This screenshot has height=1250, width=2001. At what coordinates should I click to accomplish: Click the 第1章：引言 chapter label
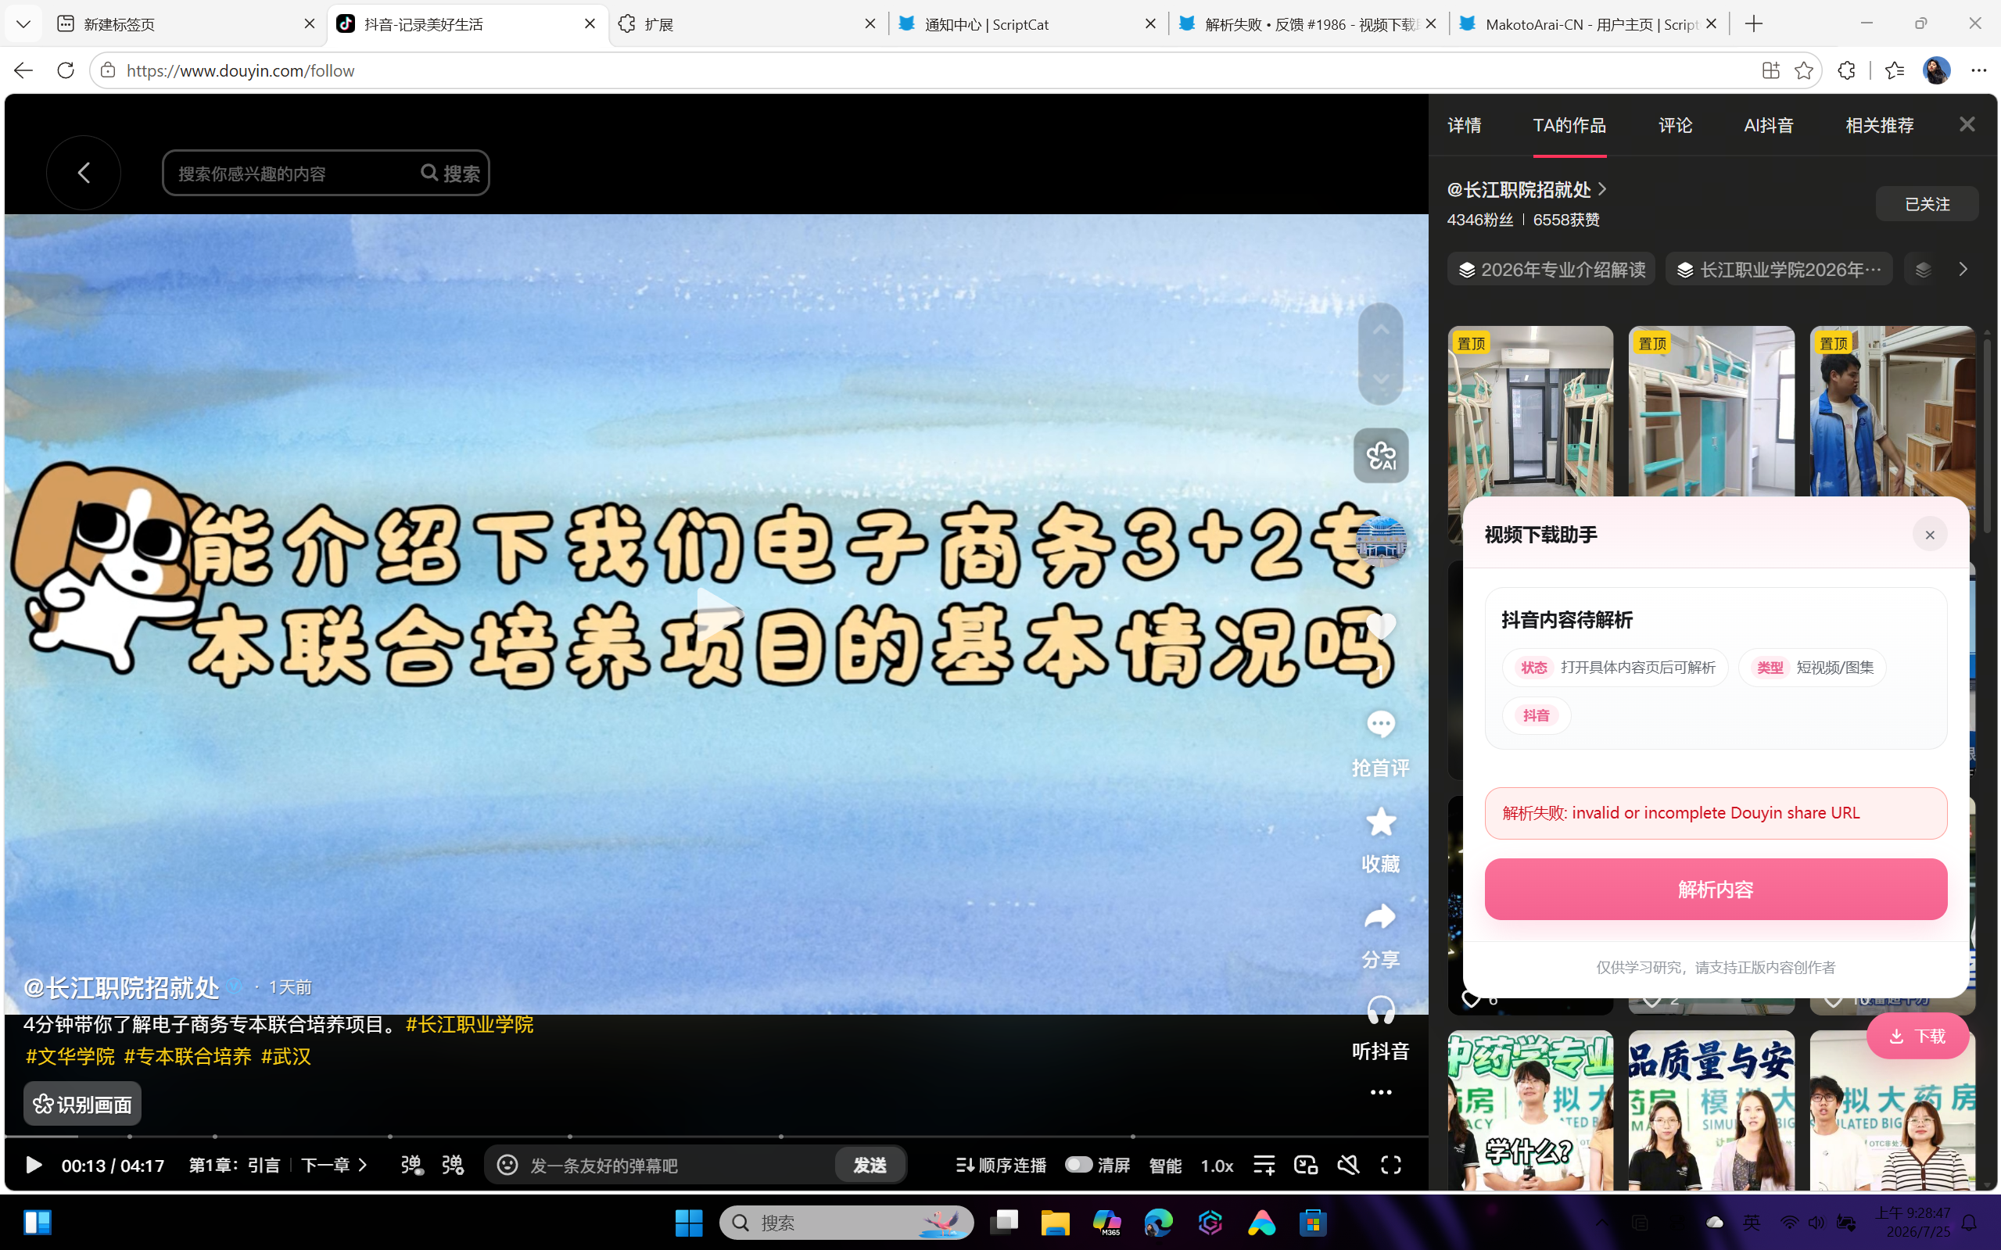click(234, 1165)
